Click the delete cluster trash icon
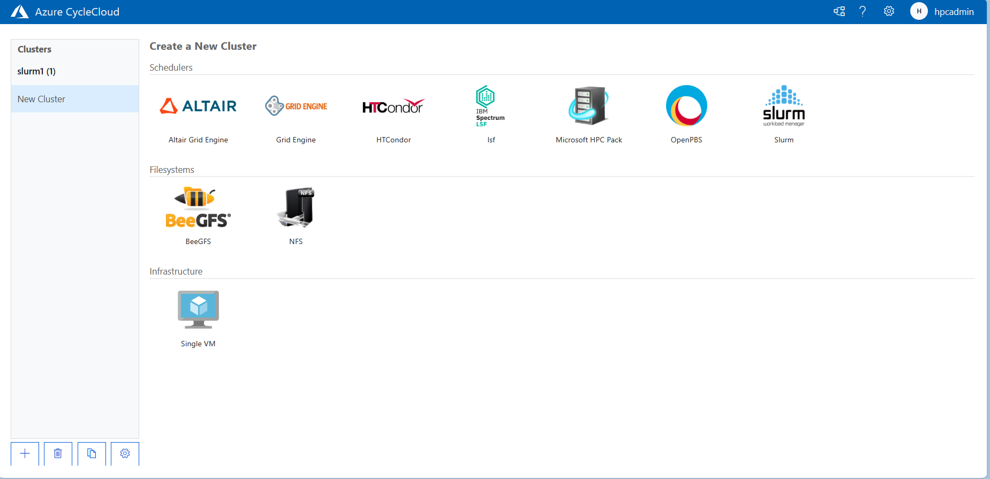990x479 pixels. pyautogui.click(x=58, y=454)
